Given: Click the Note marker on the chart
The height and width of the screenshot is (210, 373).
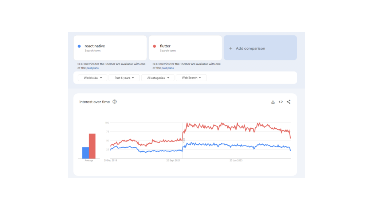Looking at the screenshot, I should pyautogui.click(x=184, y=141).
